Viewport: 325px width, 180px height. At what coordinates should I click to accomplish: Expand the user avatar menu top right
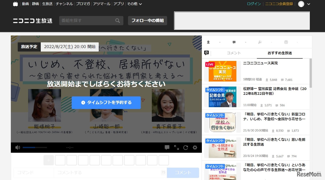point(301,4)
